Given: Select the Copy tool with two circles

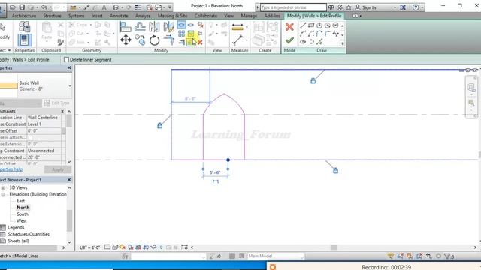Looking at the screenshot, I should coord(140,40).
